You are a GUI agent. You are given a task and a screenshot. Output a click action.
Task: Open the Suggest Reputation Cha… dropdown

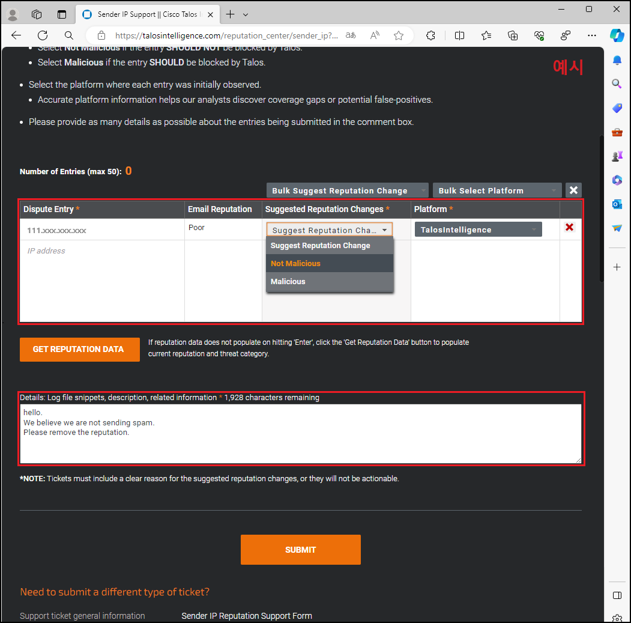pos(329,230)
